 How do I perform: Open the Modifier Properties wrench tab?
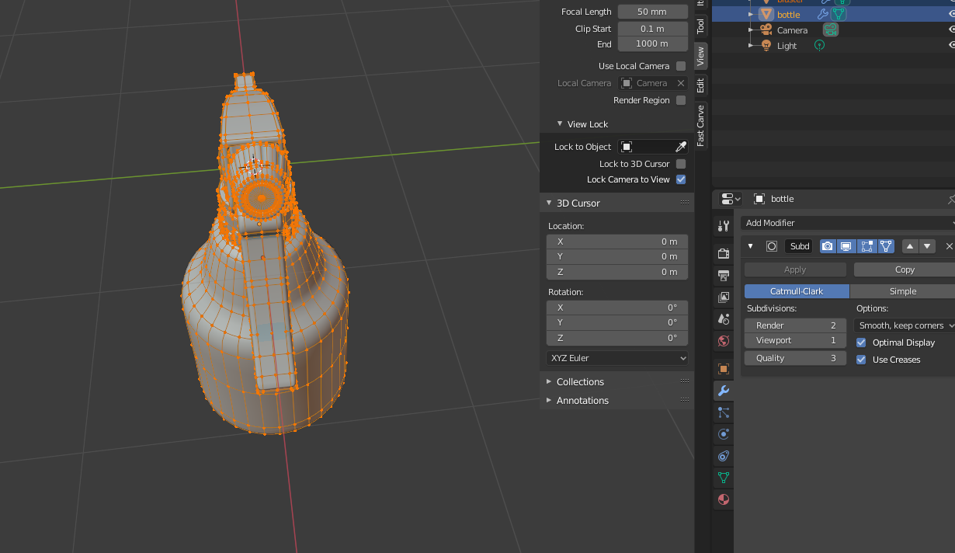coord(723,391)
